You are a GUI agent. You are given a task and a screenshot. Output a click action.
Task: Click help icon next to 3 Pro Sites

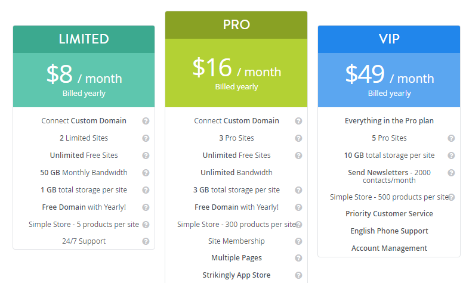pyautogui.click(x=298, y=138)
